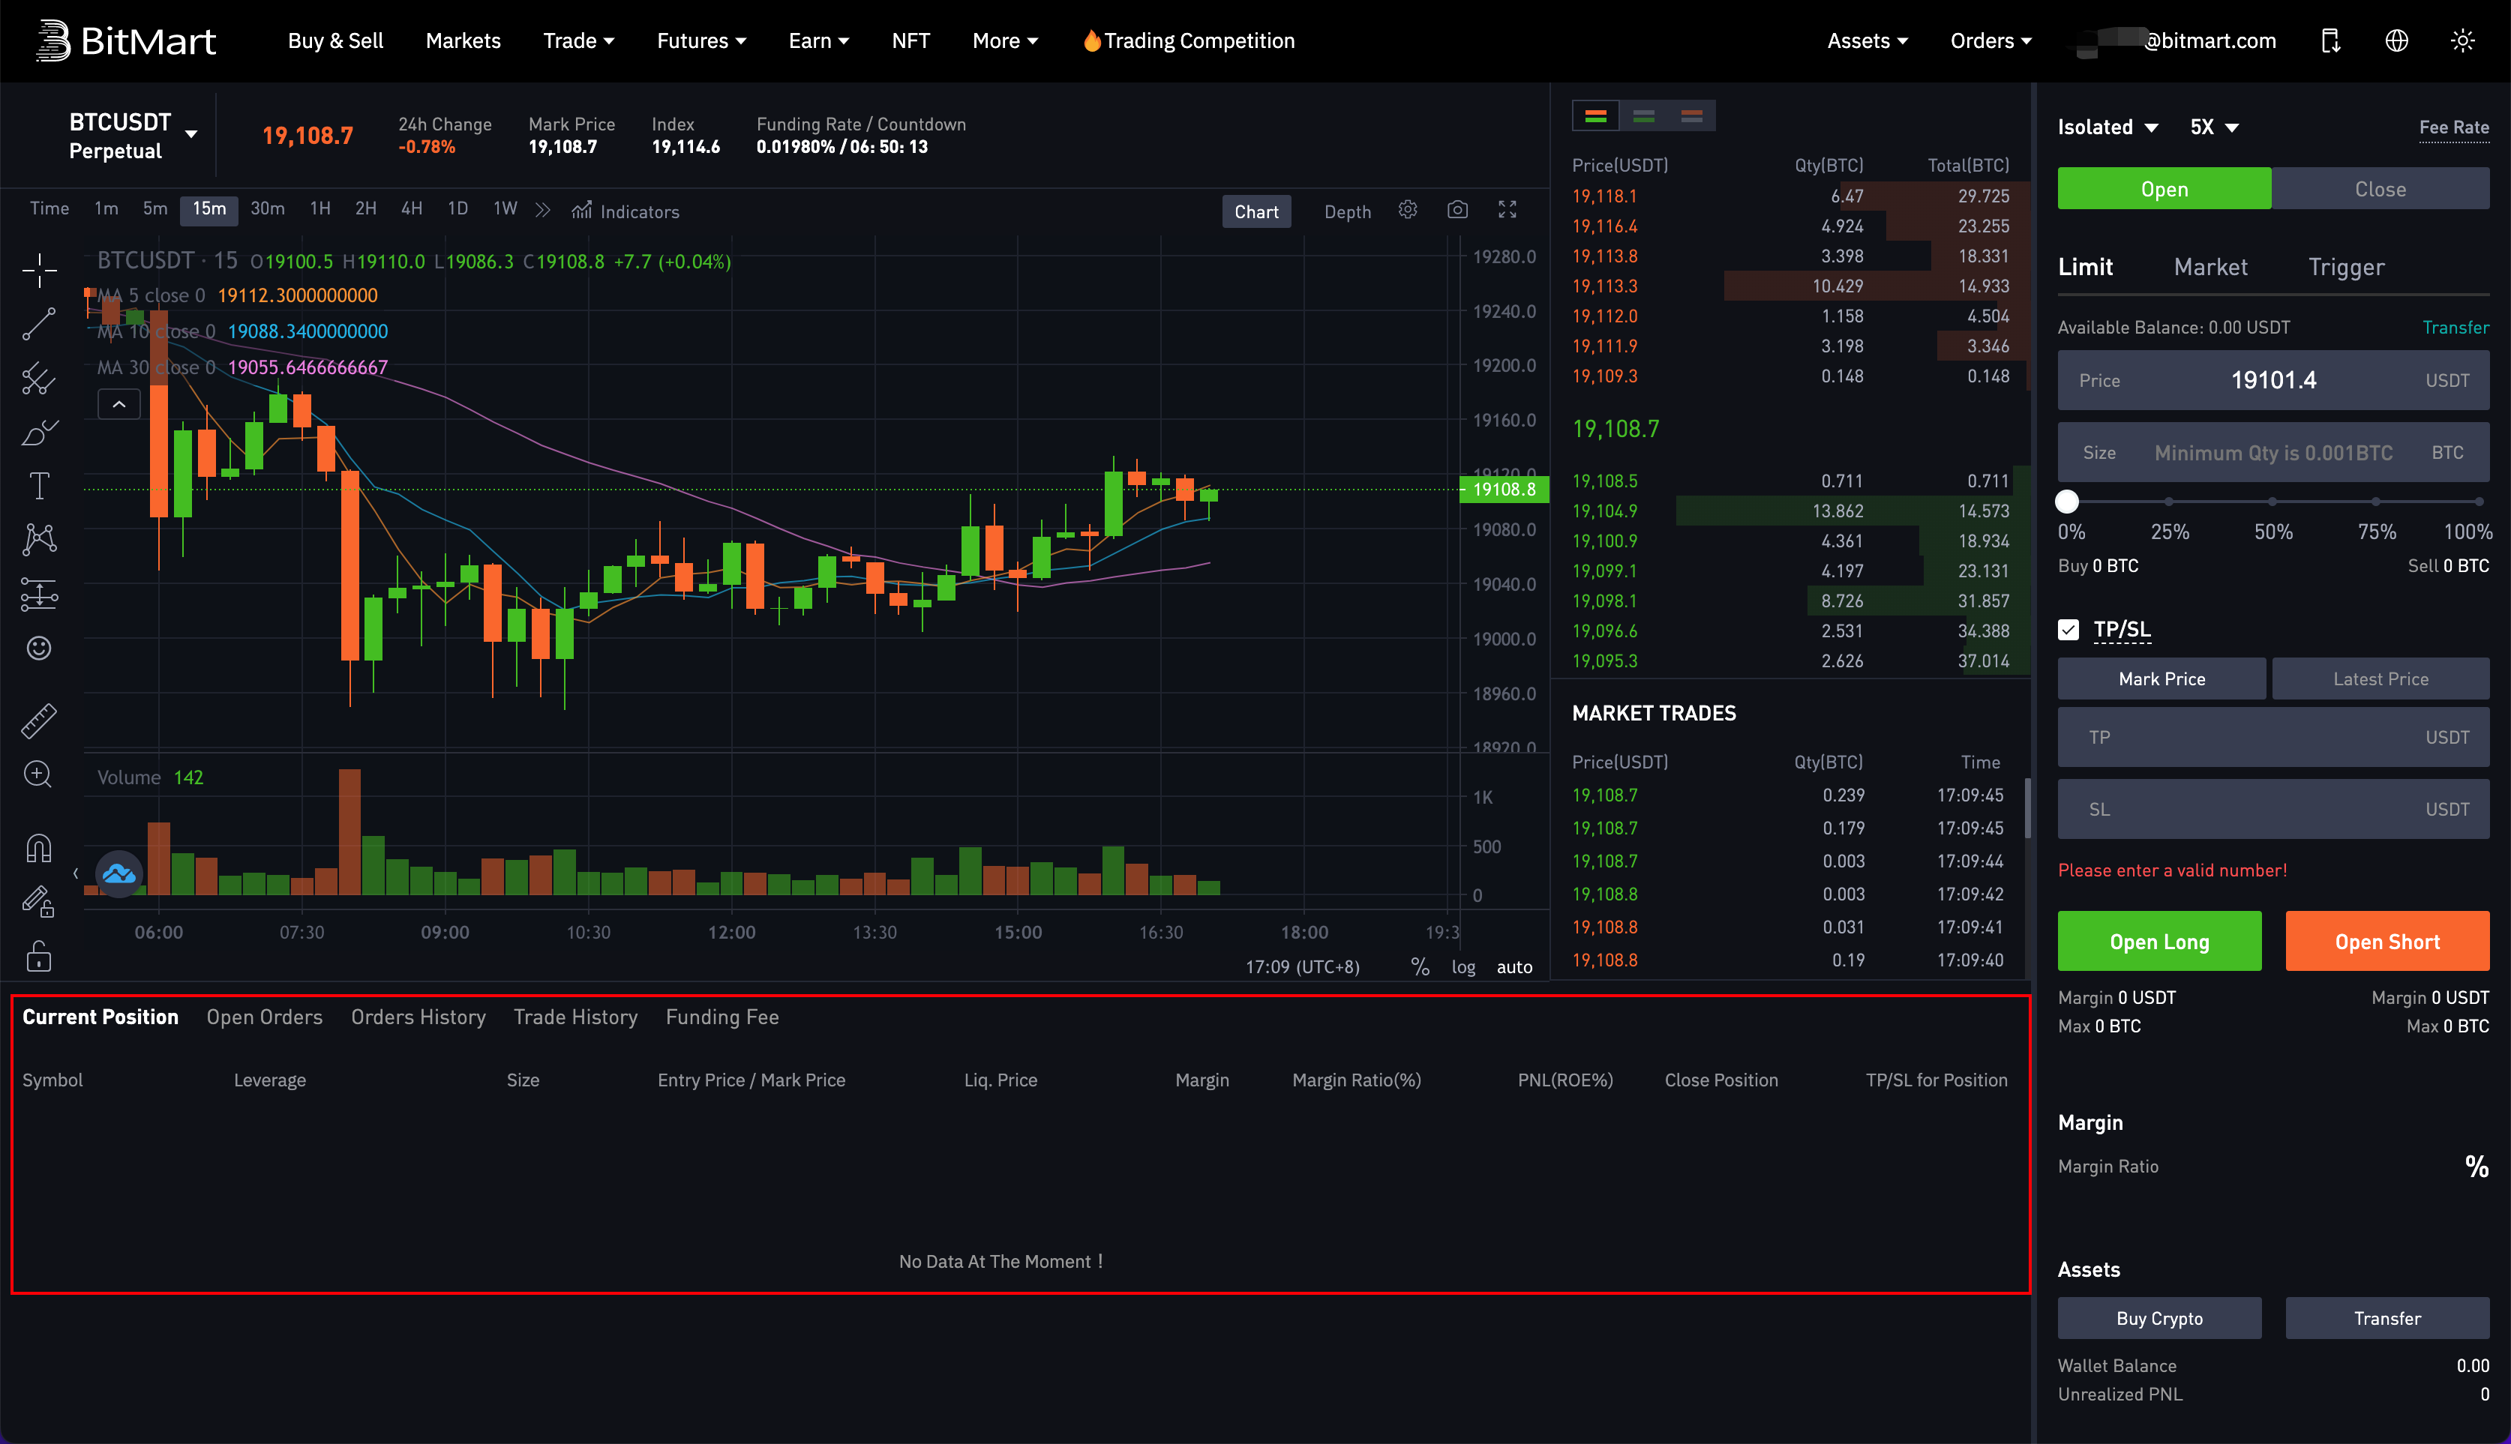Open the language globe icon

tap(2396, 40)
